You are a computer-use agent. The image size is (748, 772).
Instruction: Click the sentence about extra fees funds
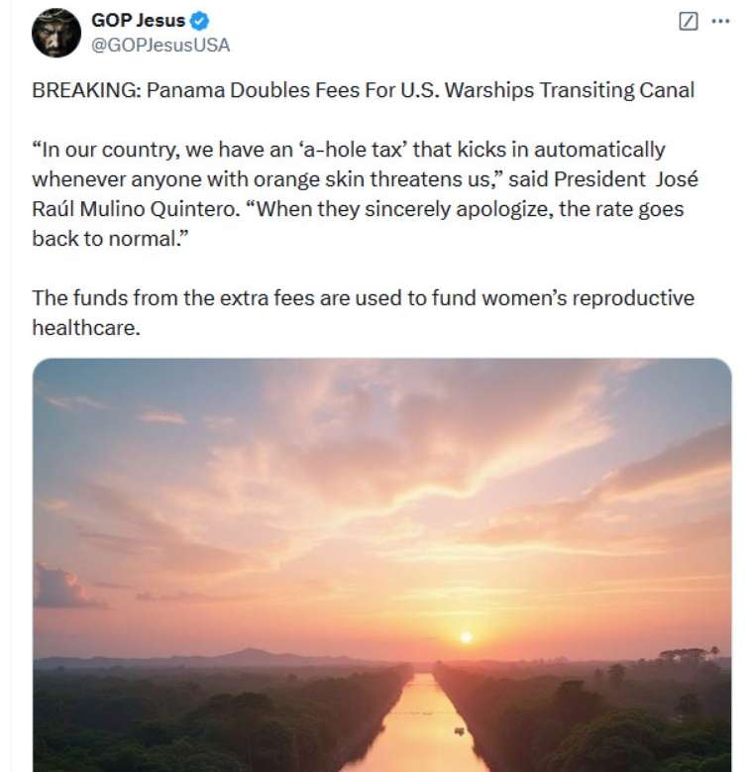[x=363, y=299]
